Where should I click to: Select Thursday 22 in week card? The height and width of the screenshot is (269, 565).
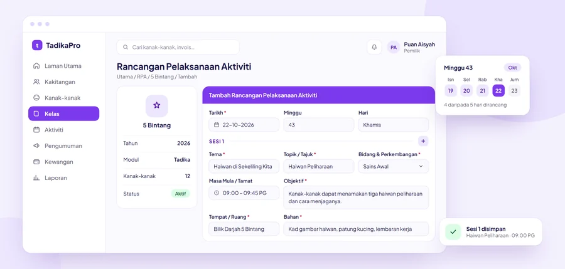click(x=498, y=91)
